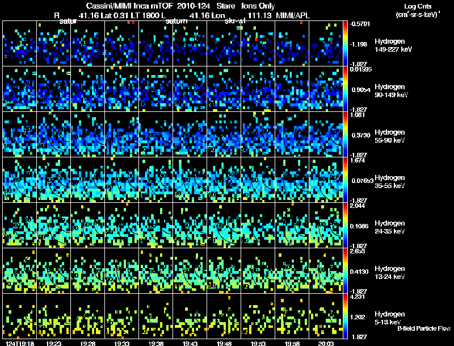The height and width of the screenshot is (346, 454).
Task: Click the 'Ions Only' title text
Action: pos(258,6)
